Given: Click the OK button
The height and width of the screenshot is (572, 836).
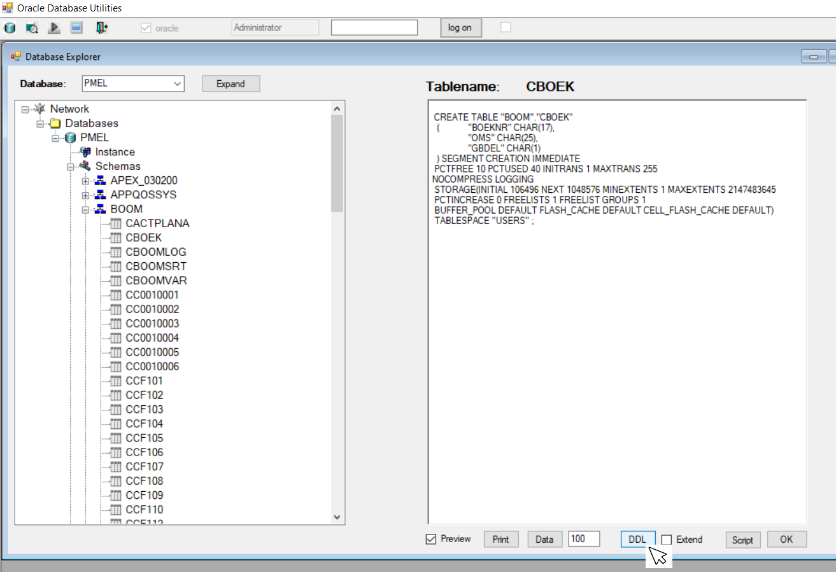Looking at the screenshot, I should [786, 540].
